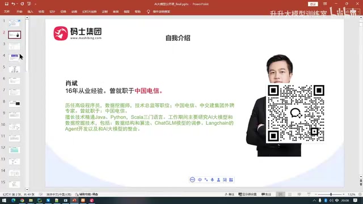
Task: Select slide 12 thumbnail
Action: (14, 150)
